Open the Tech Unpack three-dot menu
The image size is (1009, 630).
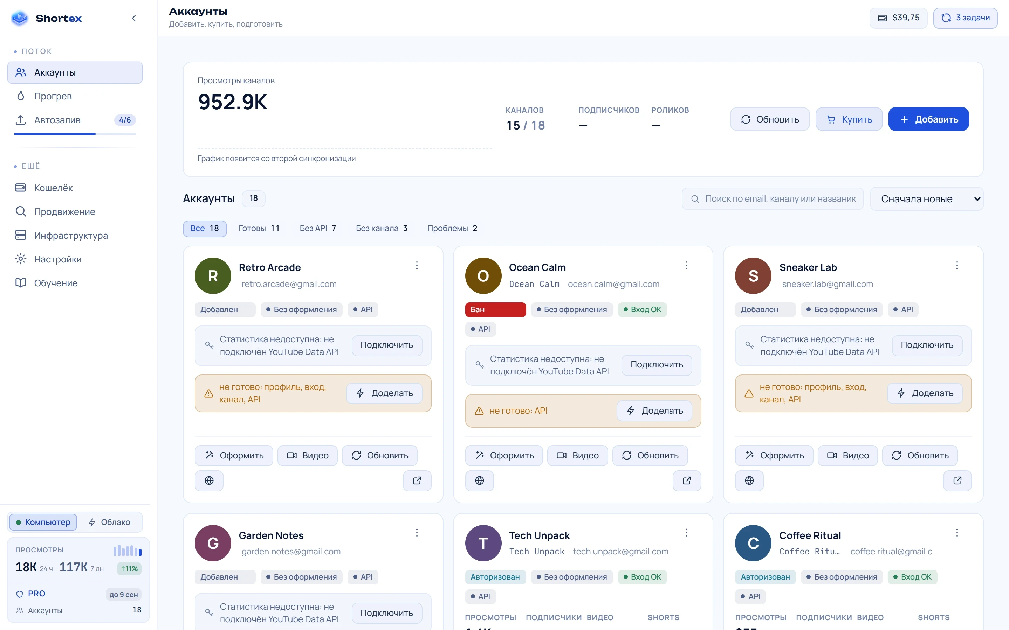click(686, 533)
